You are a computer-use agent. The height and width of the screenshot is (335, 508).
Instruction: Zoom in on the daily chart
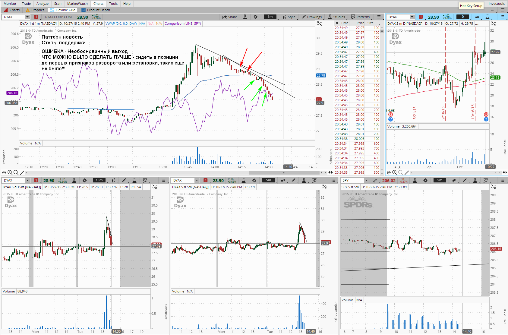(x=395, y=172)
